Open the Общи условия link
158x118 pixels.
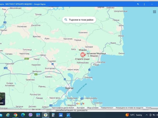pos(93,108)
